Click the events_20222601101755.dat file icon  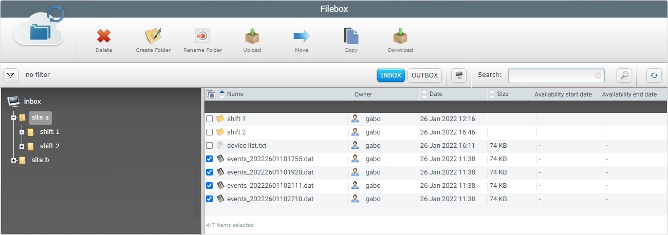(x=220, y=159)
